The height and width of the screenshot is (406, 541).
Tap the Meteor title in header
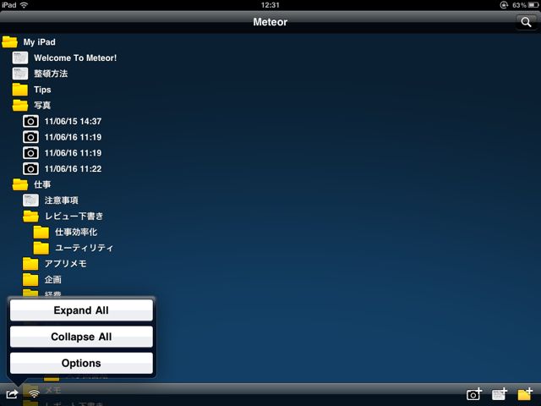pos(270,22)
